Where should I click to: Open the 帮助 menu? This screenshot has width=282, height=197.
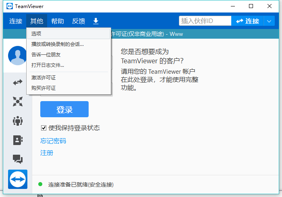[58, 21]
